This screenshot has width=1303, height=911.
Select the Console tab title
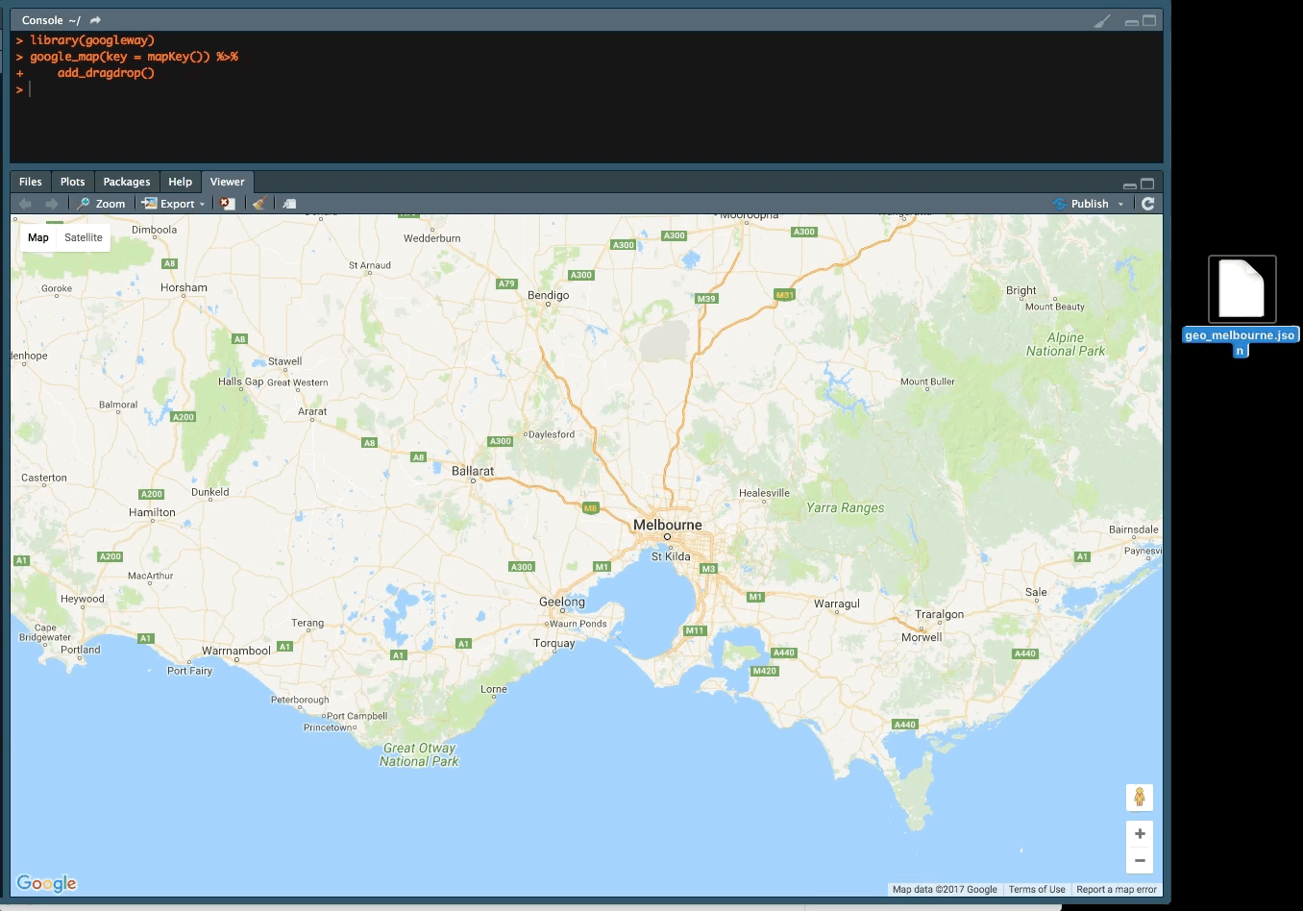coord(43,20)
